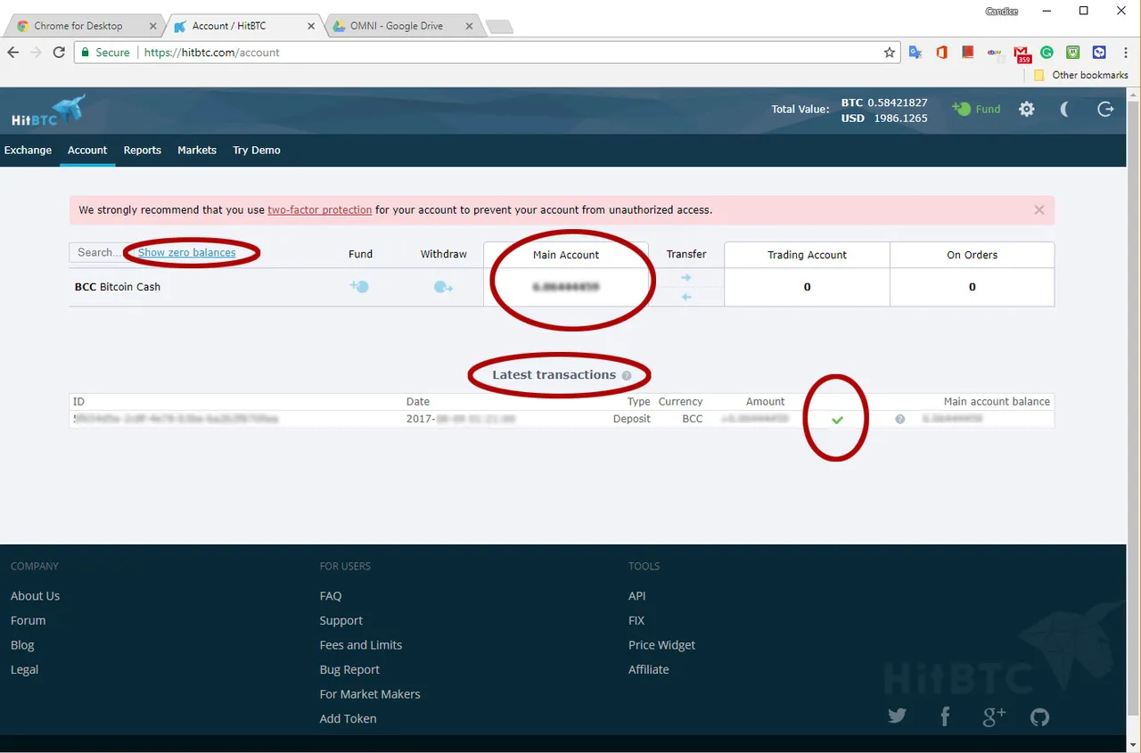Screen dimensions: 1141x753
Task: Open the Try Demo tab
Action: (257, 150)
